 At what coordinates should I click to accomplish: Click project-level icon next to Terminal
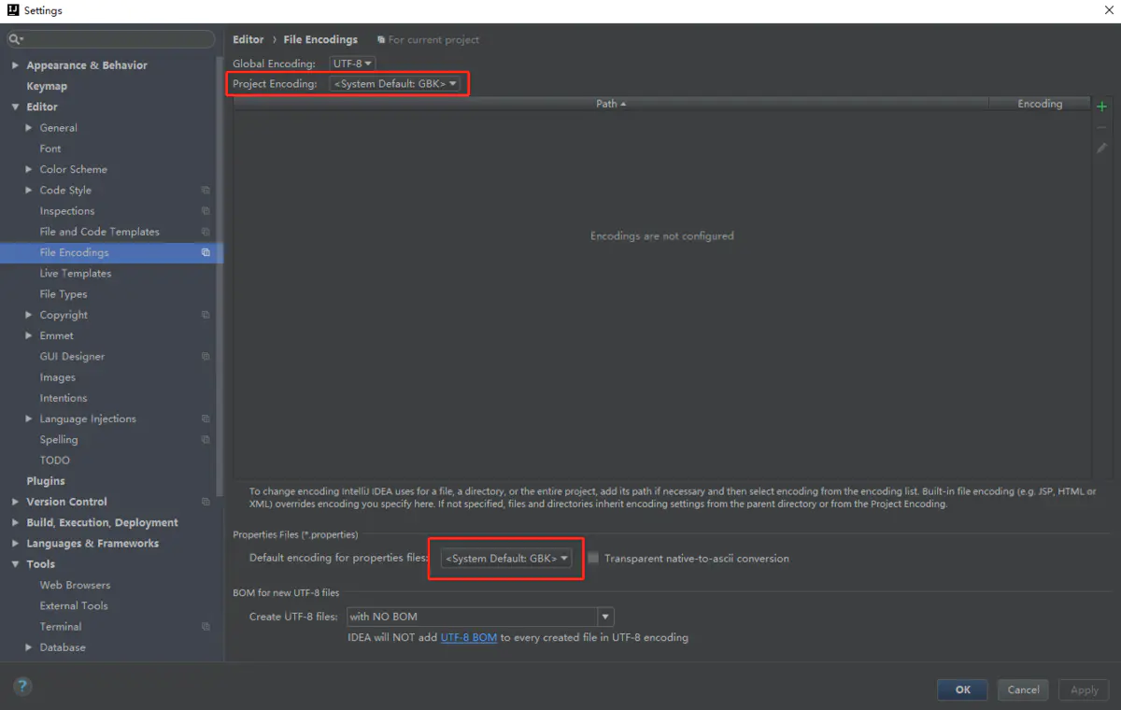[206, 627]
